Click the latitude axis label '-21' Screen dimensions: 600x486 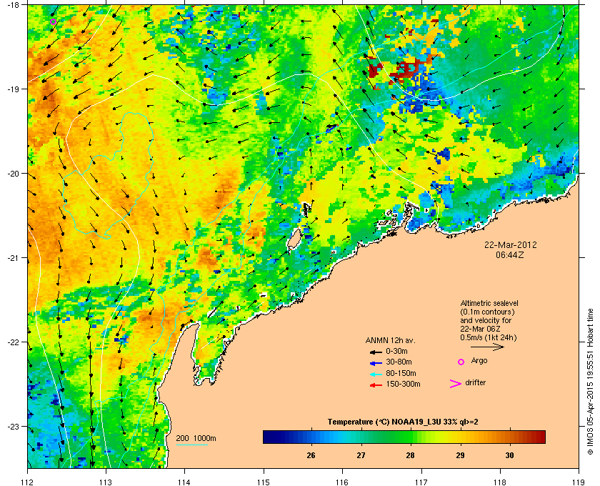[x=13, y=258]
